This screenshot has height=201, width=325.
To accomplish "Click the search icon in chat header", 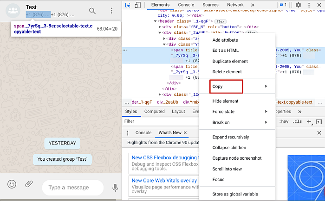I will pyautogui.click(x=92, y=11).
